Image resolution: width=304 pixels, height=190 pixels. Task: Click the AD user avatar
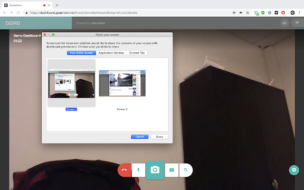[285, 23]
